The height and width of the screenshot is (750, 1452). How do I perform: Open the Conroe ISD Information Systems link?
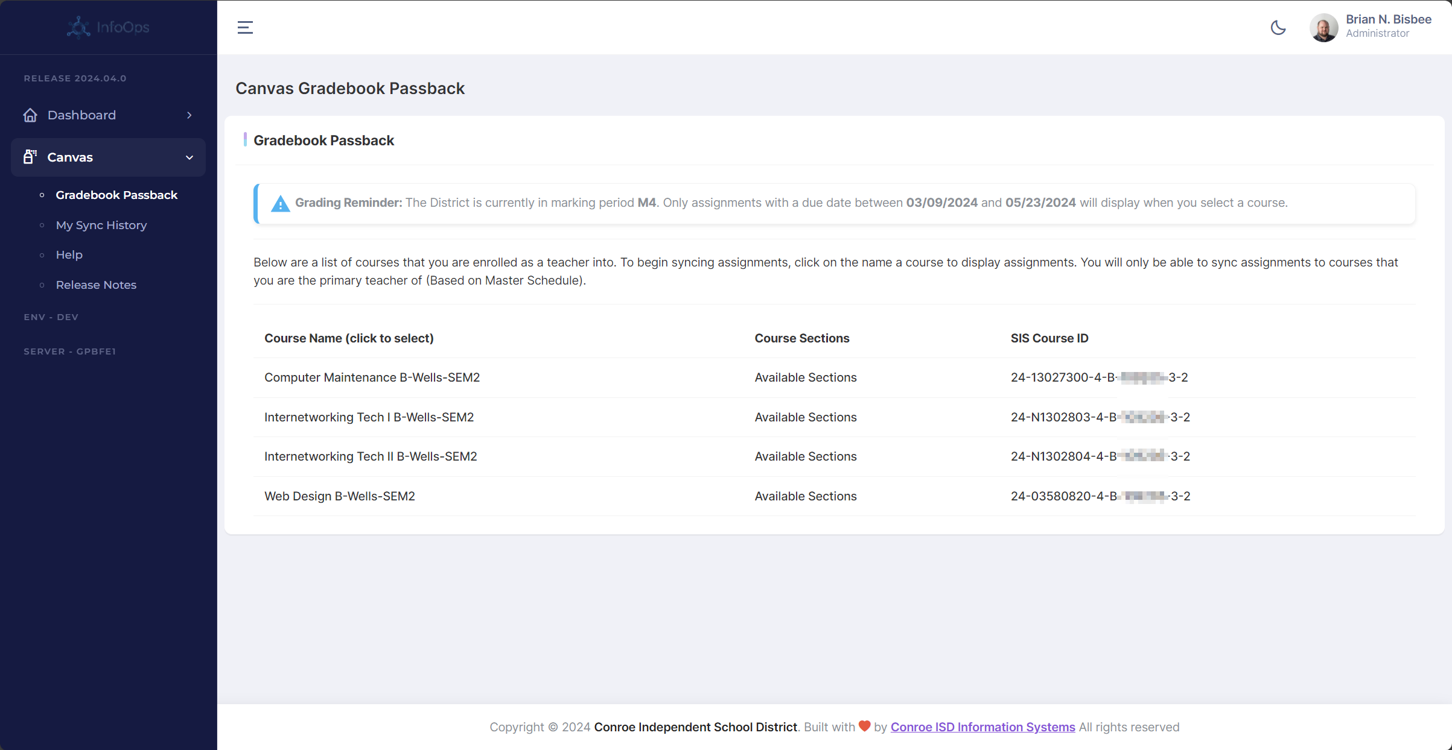click(982, 727)
